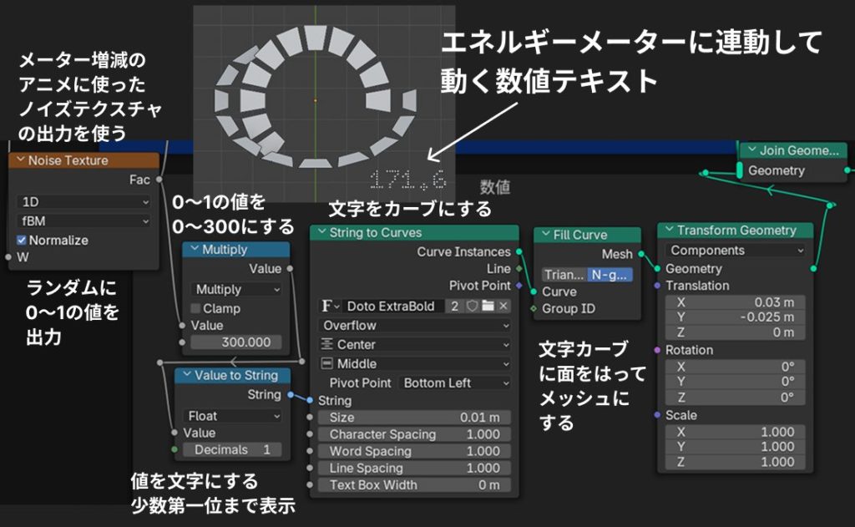Click the font user count 2 button
Image resolution: width=855 pixels, height=527 pixels.
(x=455, y=307)
